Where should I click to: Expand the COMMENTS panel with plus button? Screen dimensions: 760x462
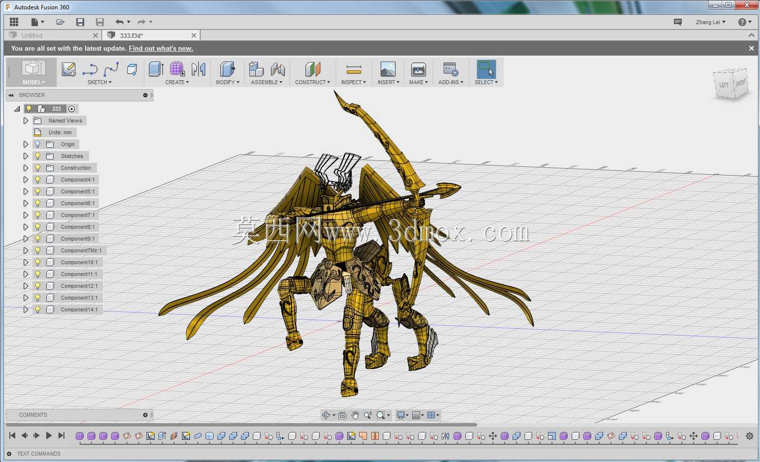(x=145, y=415)
